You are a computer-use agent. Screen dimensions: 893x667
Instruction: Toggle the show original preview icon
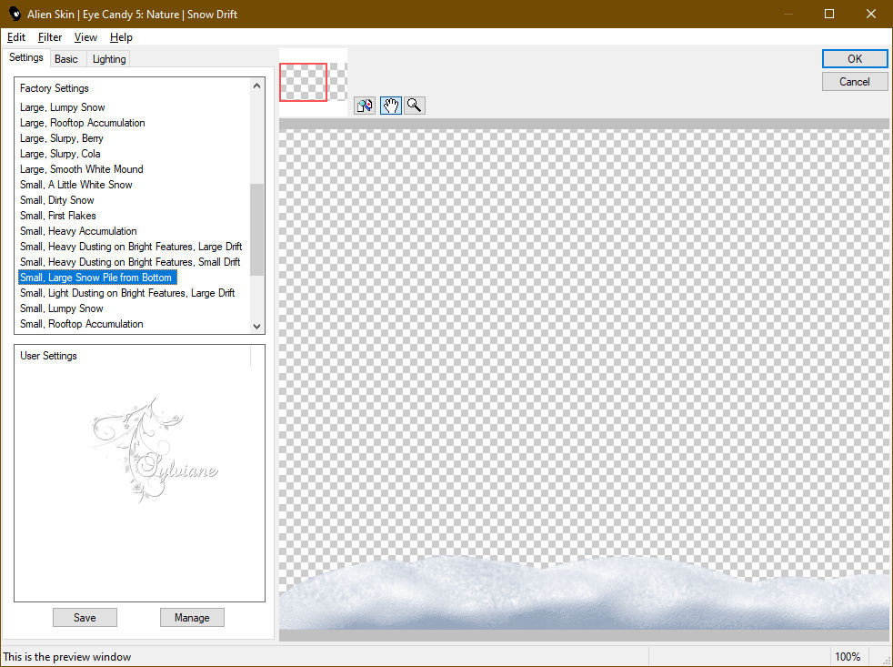[365, 106]
